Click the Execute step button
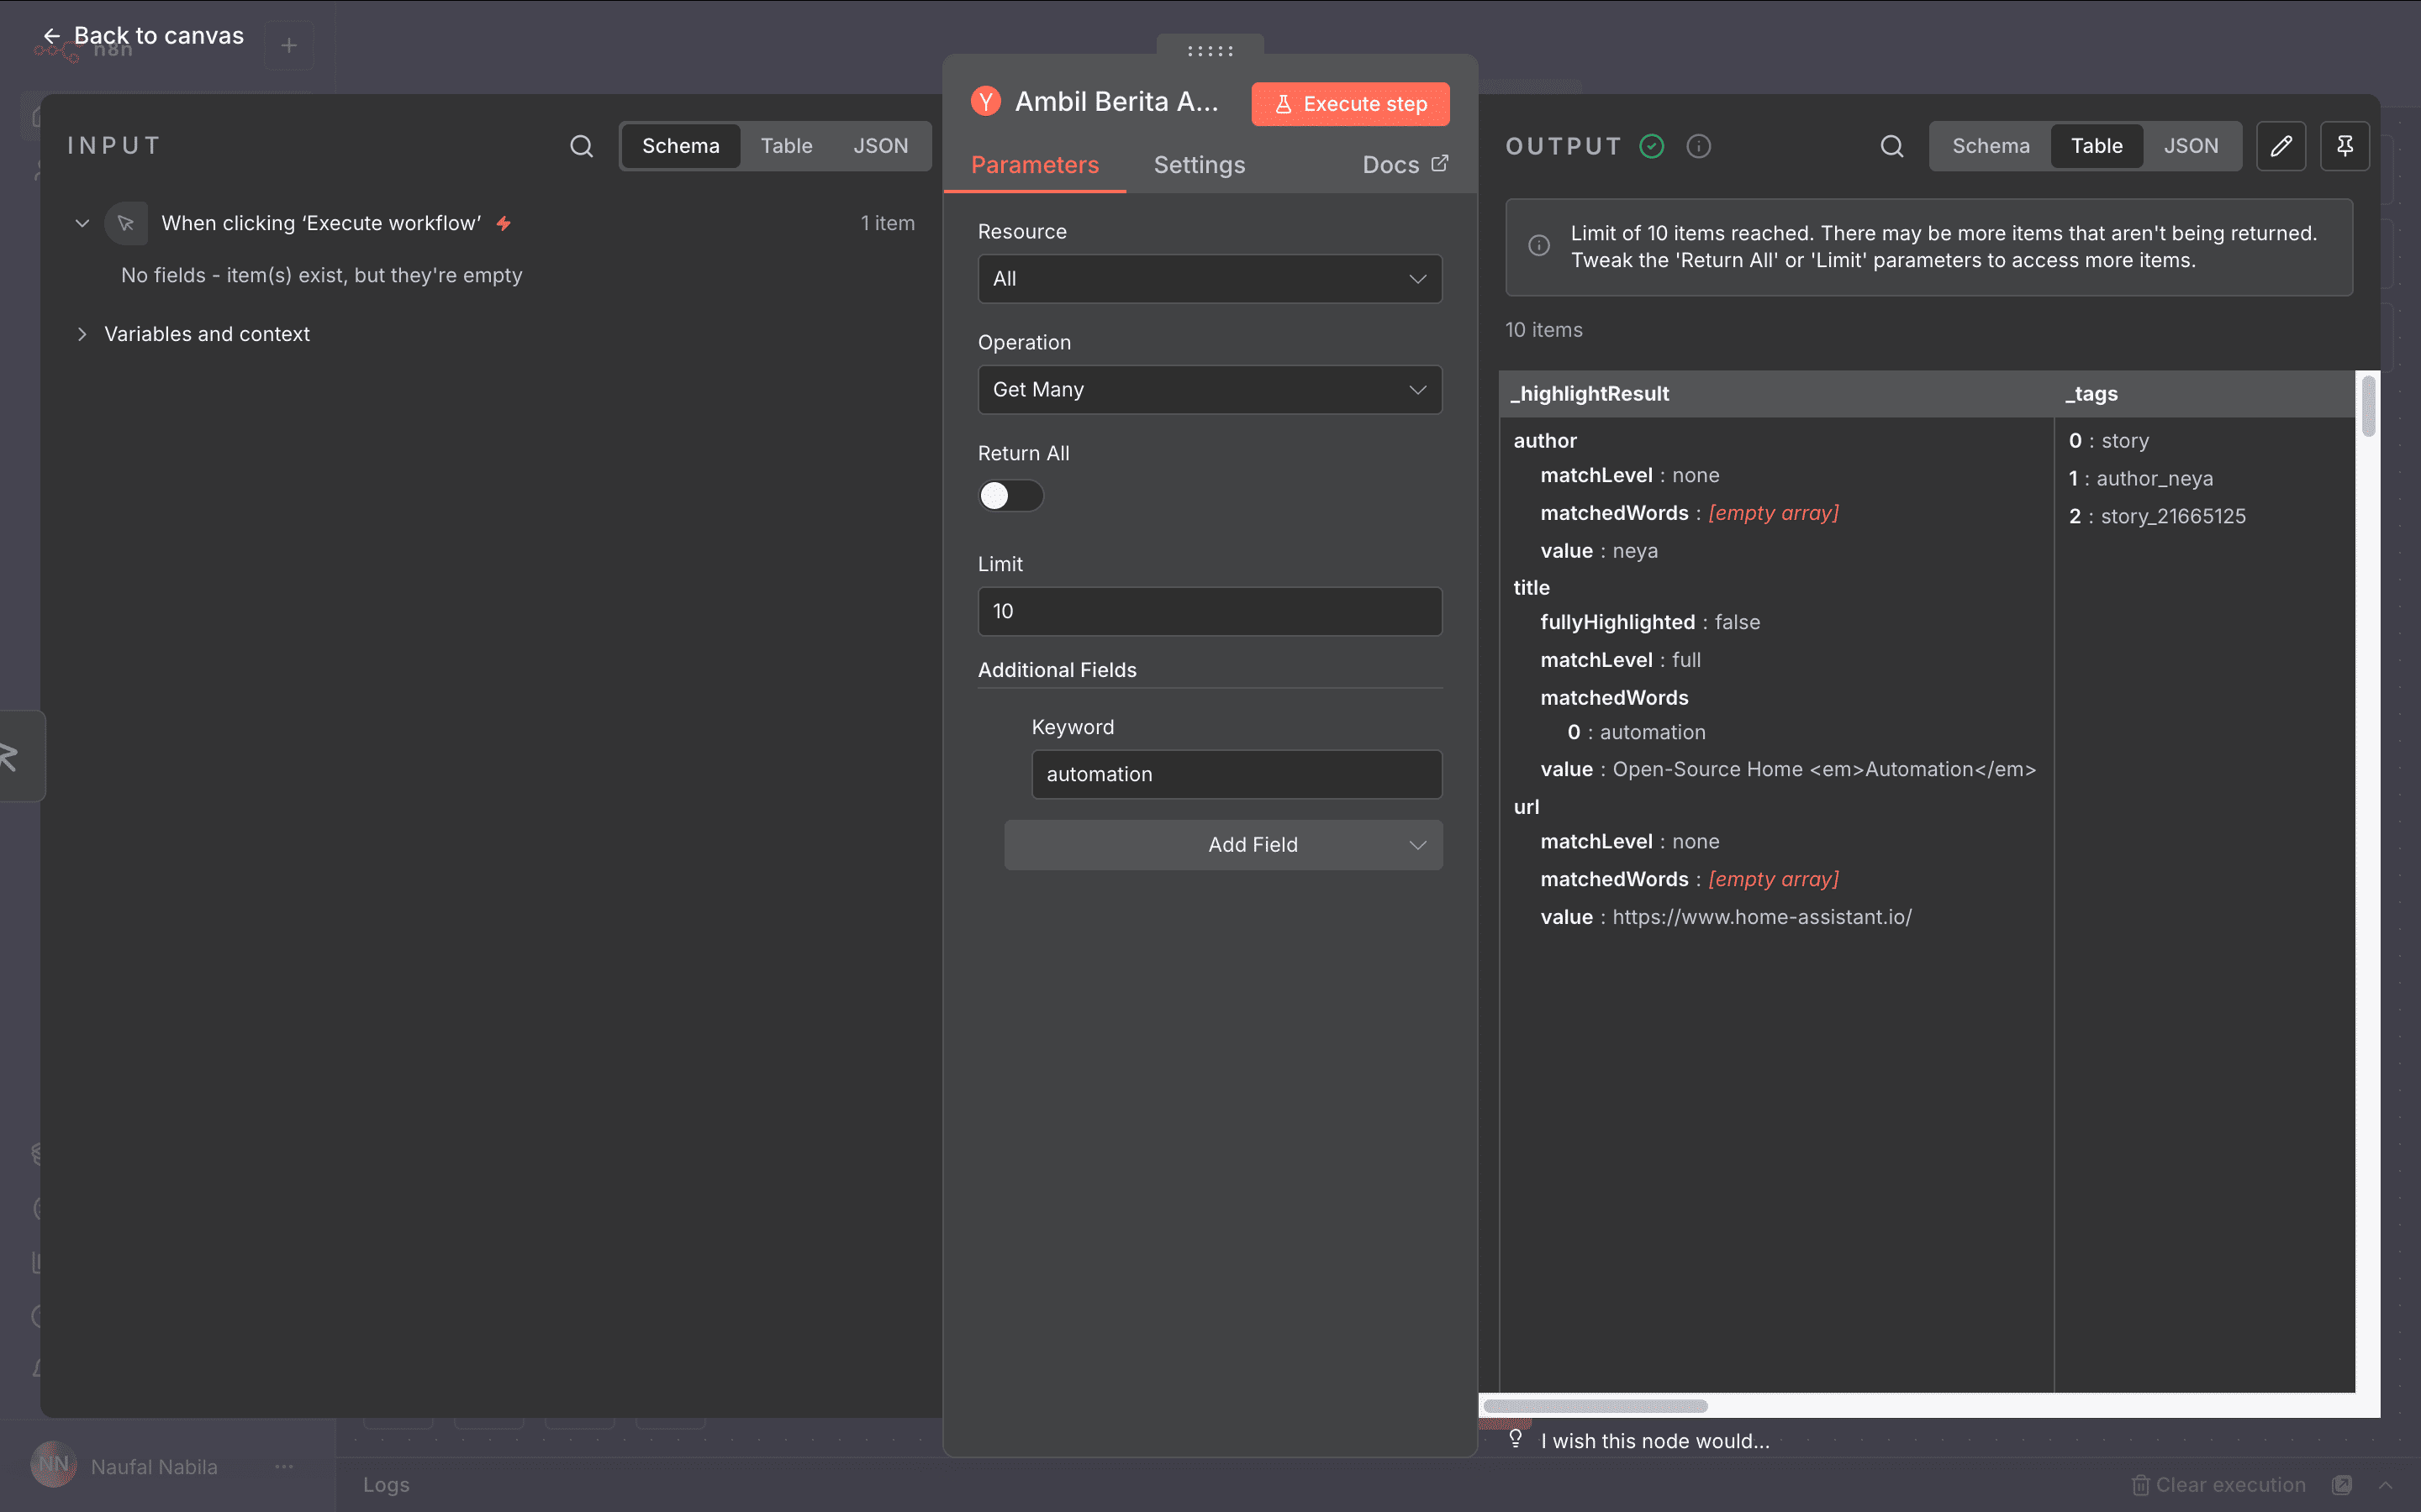This screenshot has width=2421, height=1512. point(1351,104)
